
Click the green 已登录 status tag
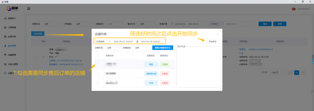165,64
